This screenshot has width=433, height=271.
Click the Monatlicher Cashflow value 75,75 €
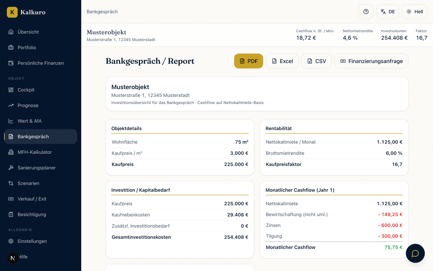pos(393,248)
